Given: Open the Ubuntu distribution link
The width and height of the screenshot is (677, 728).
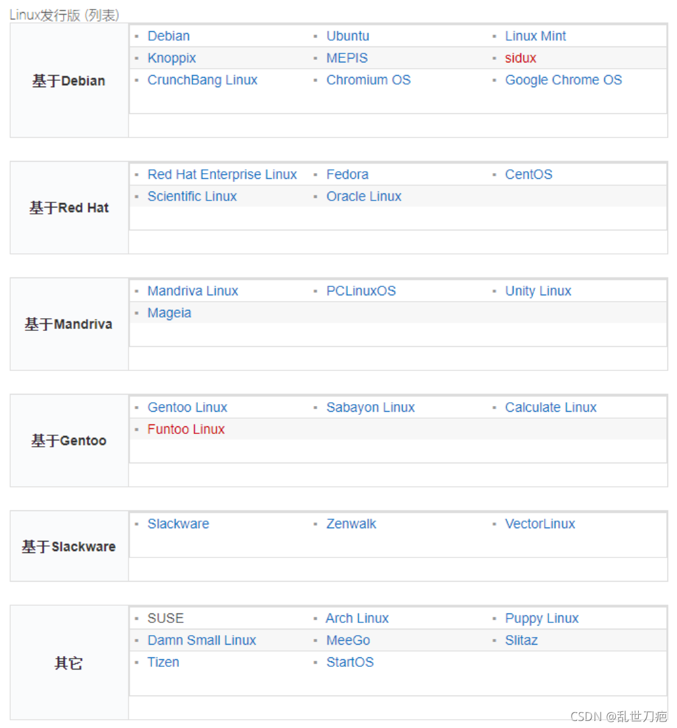Looking at the screenshot, I should click(x=348, y=36).
